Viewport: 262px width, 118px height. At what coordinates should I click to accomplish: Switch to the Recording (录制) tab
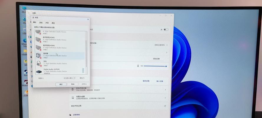pos(41,22)
